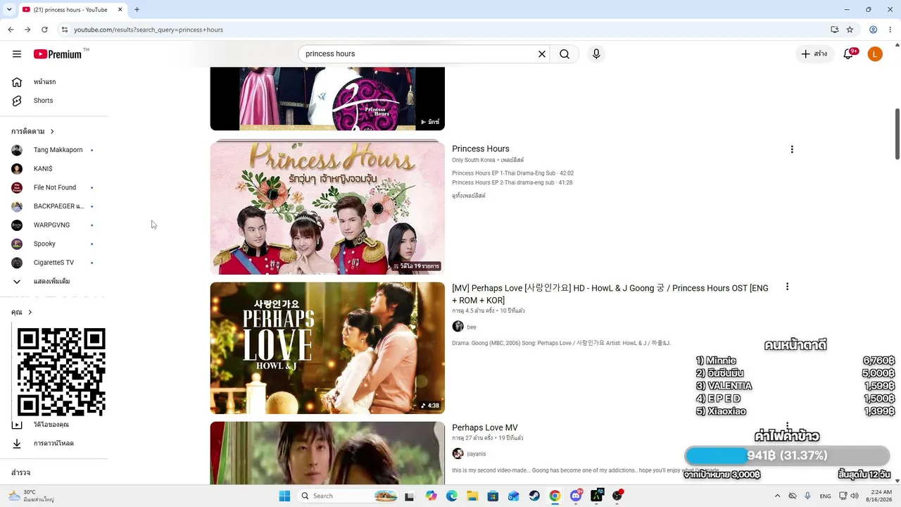
Task: Open the tab search dropdown in Chrome
Action: pos(9,10)
